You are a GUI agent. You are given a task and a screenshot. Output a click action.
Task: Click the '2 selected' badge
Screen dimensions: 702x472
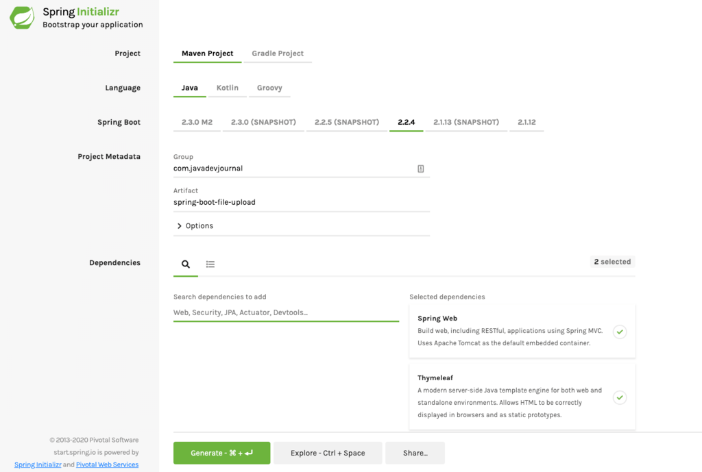click(x=612, y=261)
